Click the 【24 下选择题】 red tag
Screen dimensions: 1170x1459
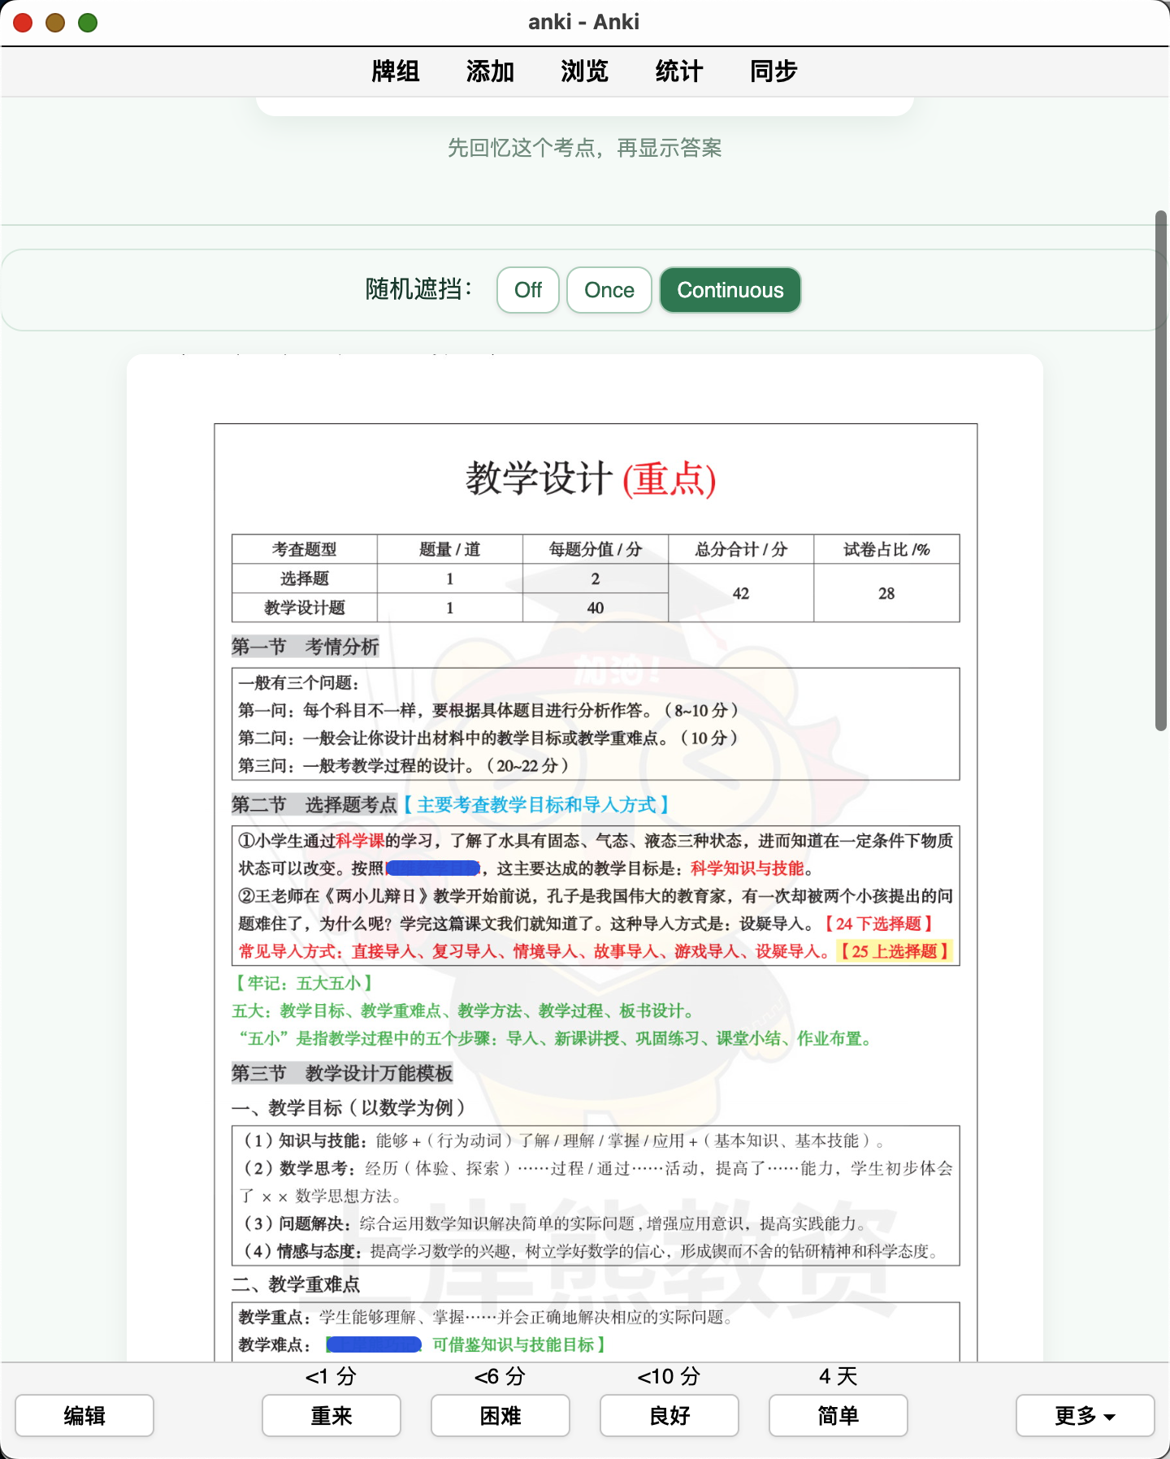[878, 924]
